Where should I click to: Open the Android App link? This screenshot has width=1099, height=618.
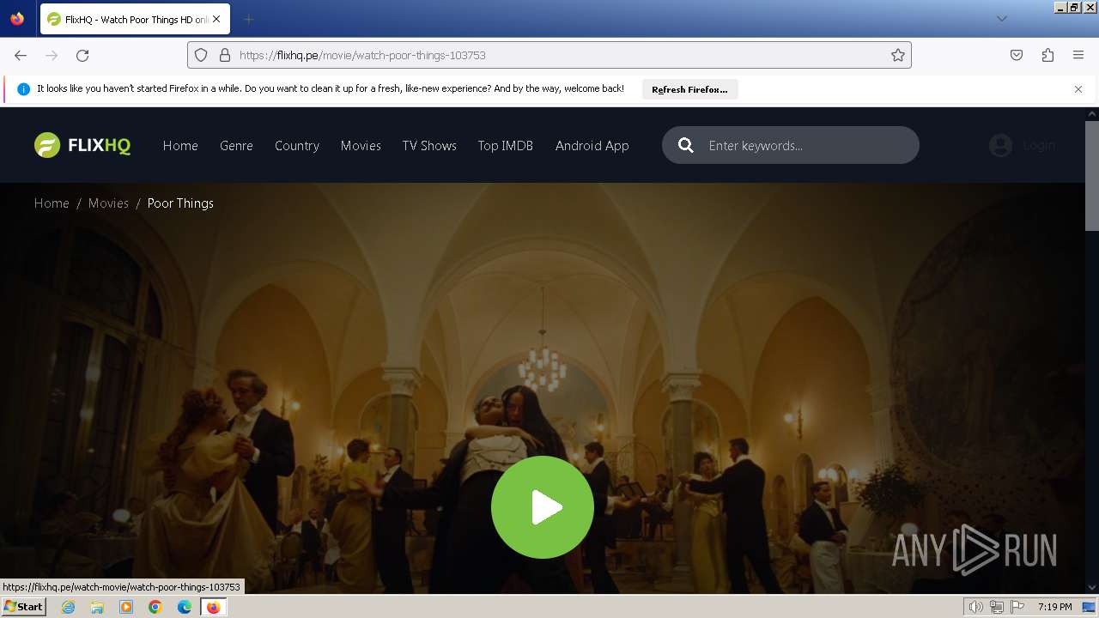592,146
